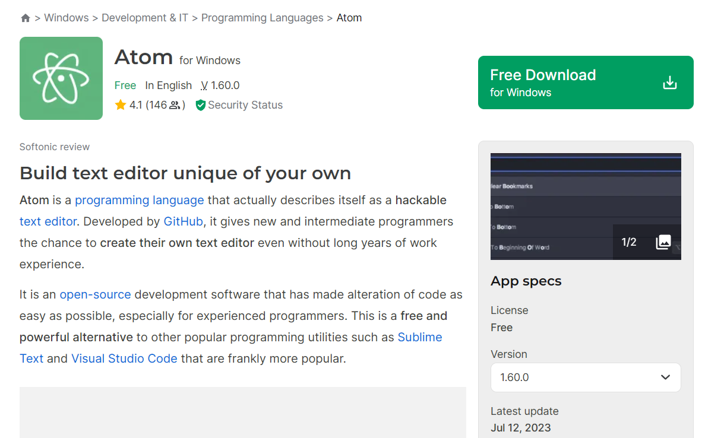Open the Security Status info
The height and width of the screenshot is (438, 705).
pyautogui.click(x=245, y=105)
